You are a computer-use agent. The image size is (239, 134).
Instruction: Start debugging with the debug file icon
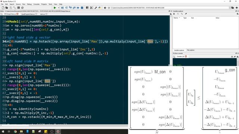coord(62,8)
